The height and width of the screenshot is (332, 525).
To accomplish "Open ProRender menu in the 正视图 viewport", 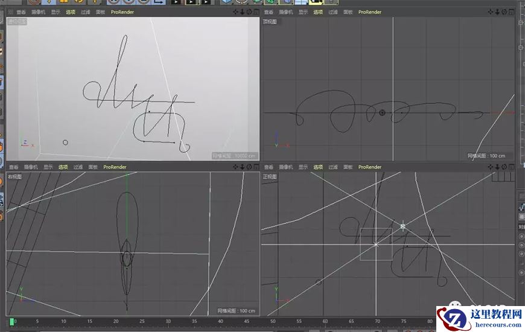I will tap(370, 167).
